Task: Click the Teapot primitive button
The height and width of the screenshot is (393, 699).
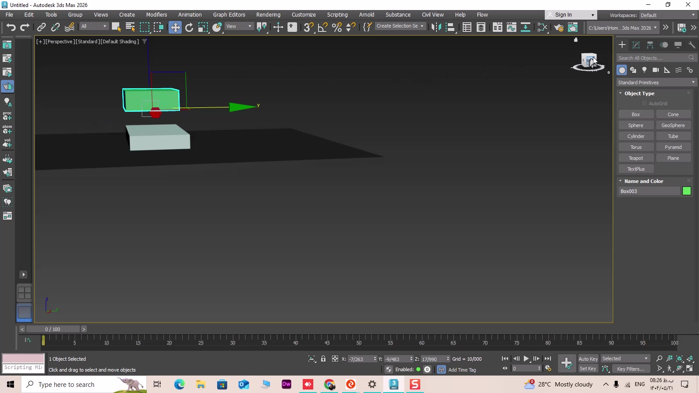Action: (636, 158)
